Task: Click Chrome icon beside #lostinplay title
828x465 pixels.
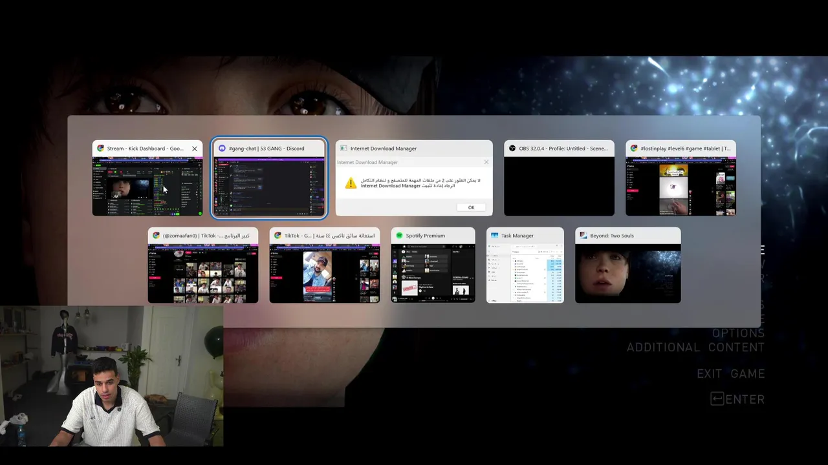Action: [634, 149]
